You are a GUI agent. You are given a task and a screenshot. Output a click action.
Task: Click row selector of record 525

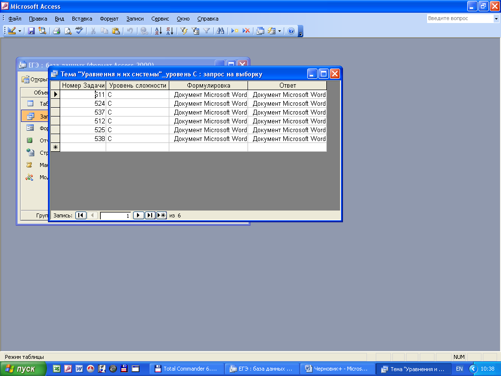[55, 130]
